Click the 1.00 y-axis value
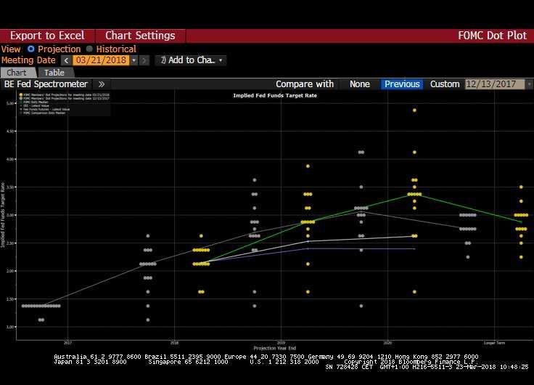Image resolution: width=534 pixels, height=385 pixels. [10, 327]
